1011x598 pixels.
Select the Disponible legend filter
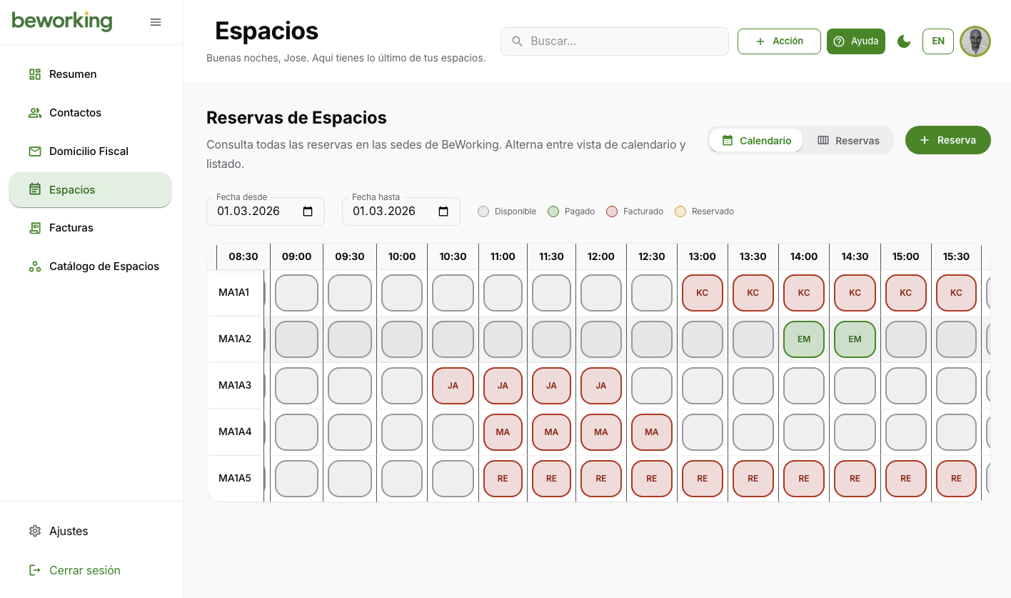483,211
